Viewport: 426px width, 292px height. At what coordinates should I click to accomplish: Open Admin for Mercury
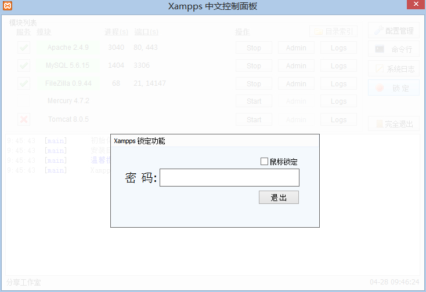(296, 101)
